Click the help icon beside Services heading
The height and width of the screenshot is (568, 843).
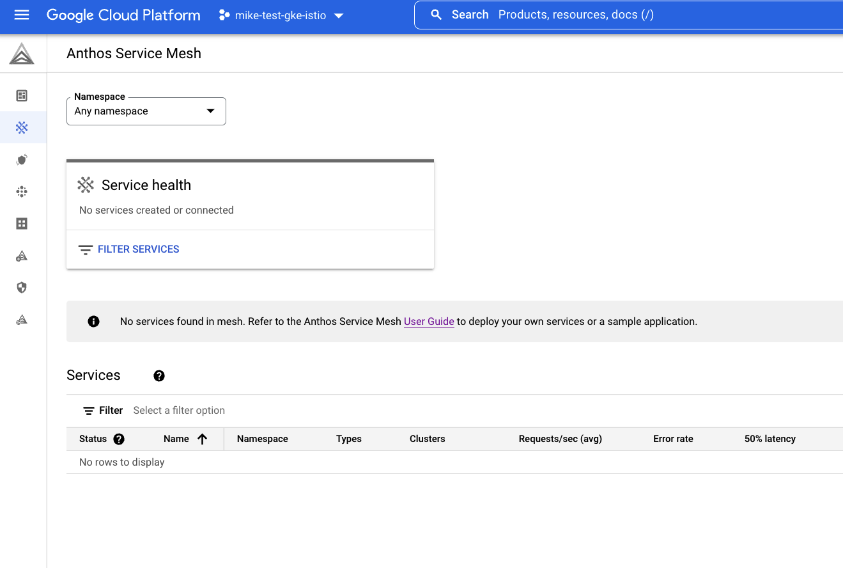coord(159,376)
